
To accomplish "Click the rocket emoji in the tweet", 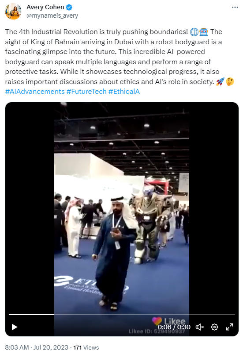I will 220,81.
